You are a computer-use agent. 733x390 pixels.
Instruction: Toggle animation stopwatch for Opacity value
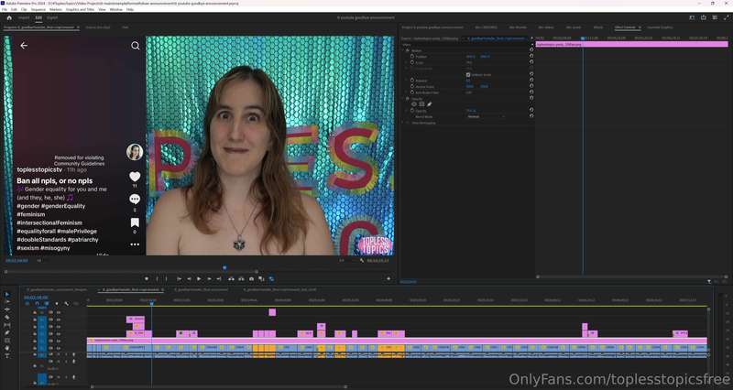(x=412, y=111)
